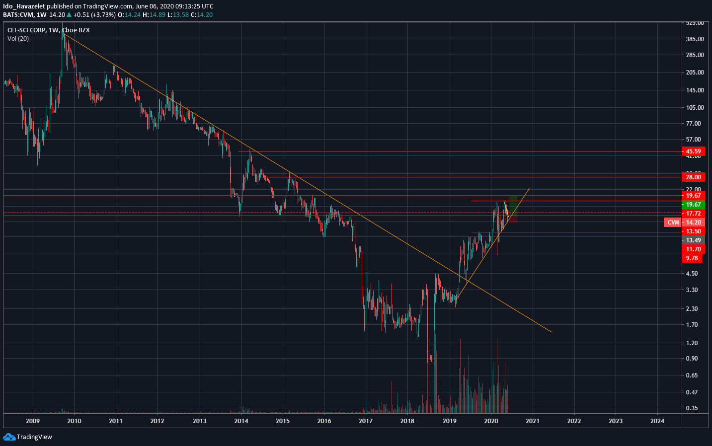Click the 385.00 level on the price scale
This screenshot has width=712, height=446.
coord(695,39)
